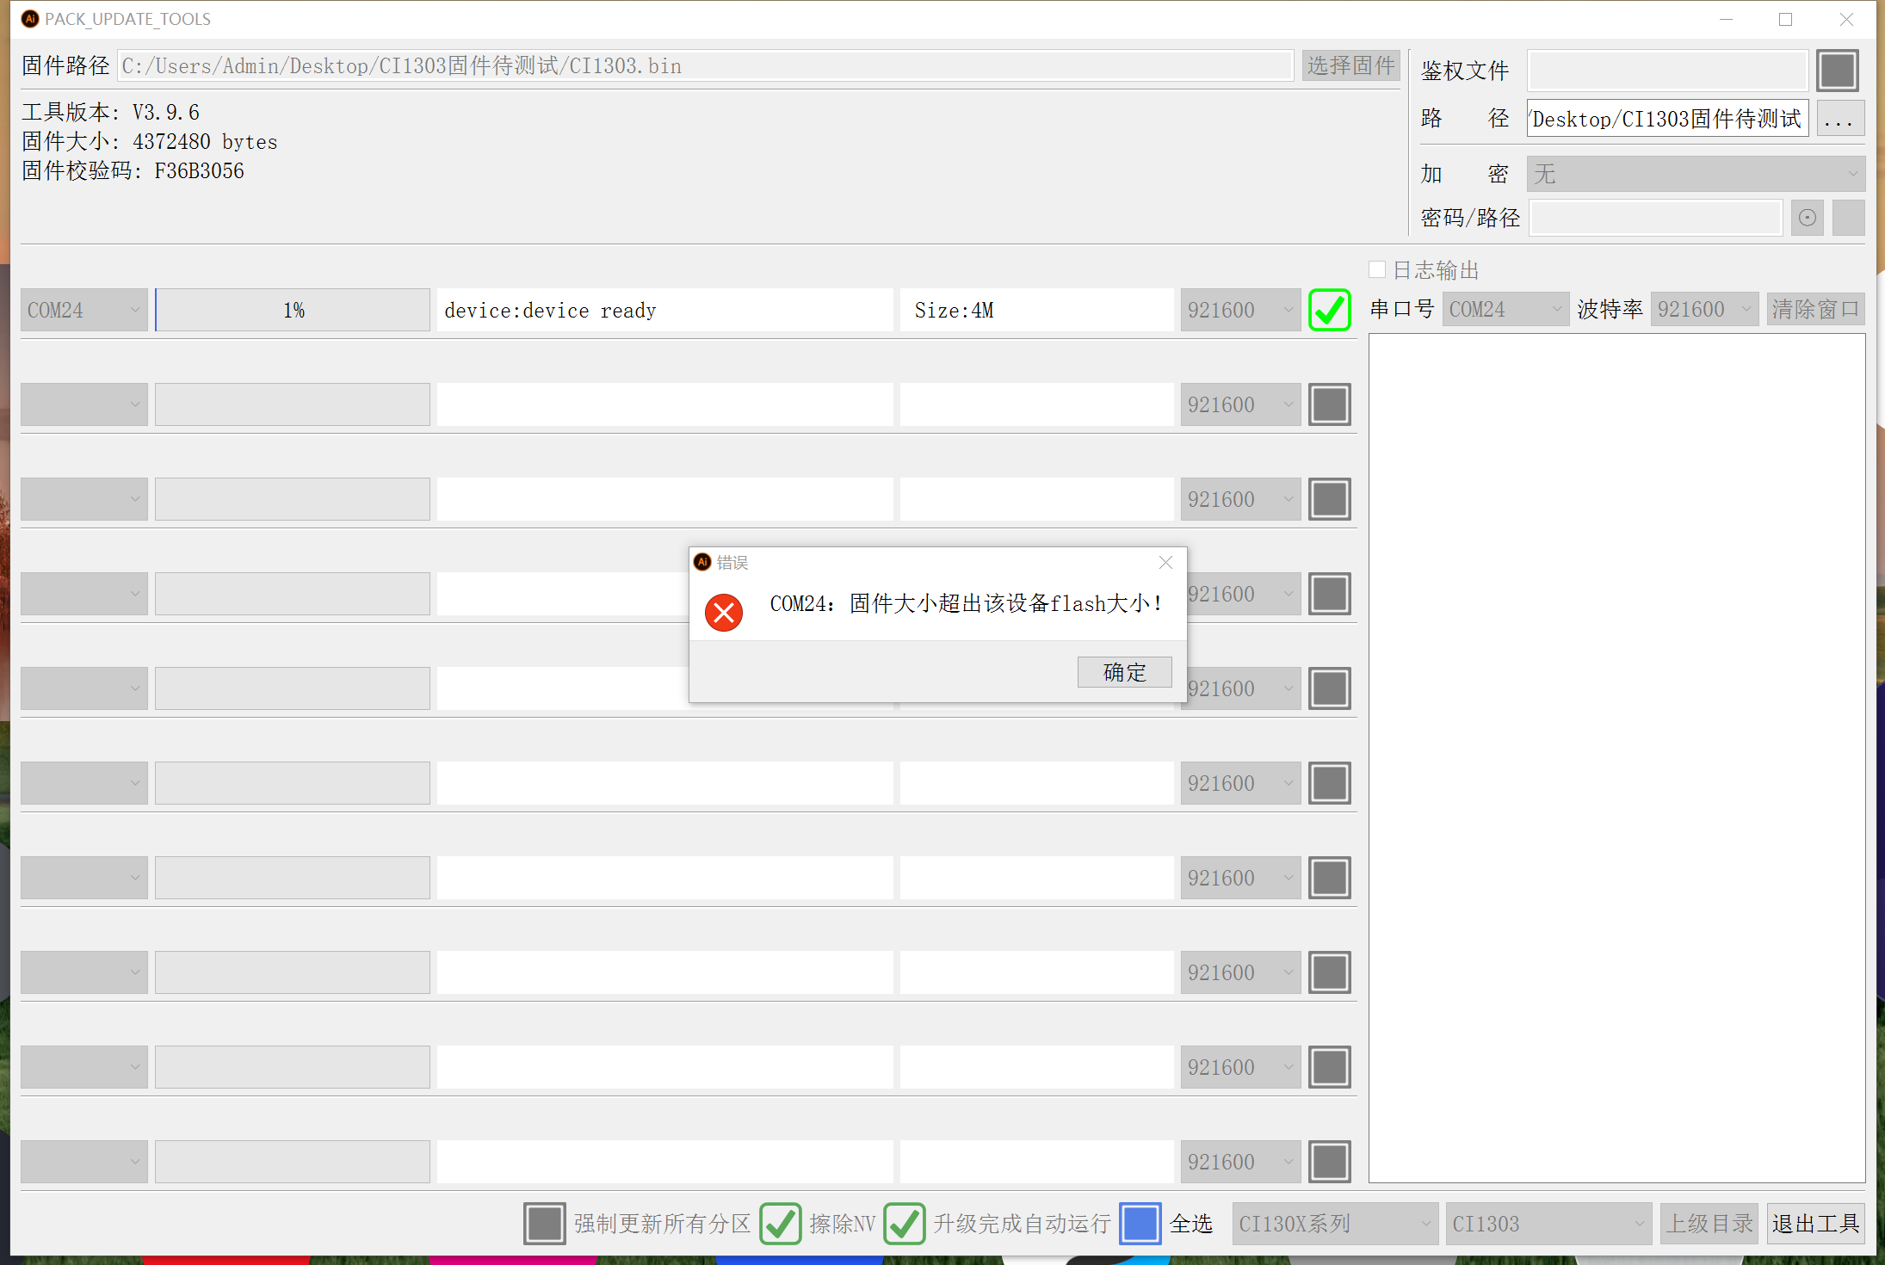Open the encryption type dropdown
This screenshot has width=1885, height=1265.
(x=1695, y=174)
